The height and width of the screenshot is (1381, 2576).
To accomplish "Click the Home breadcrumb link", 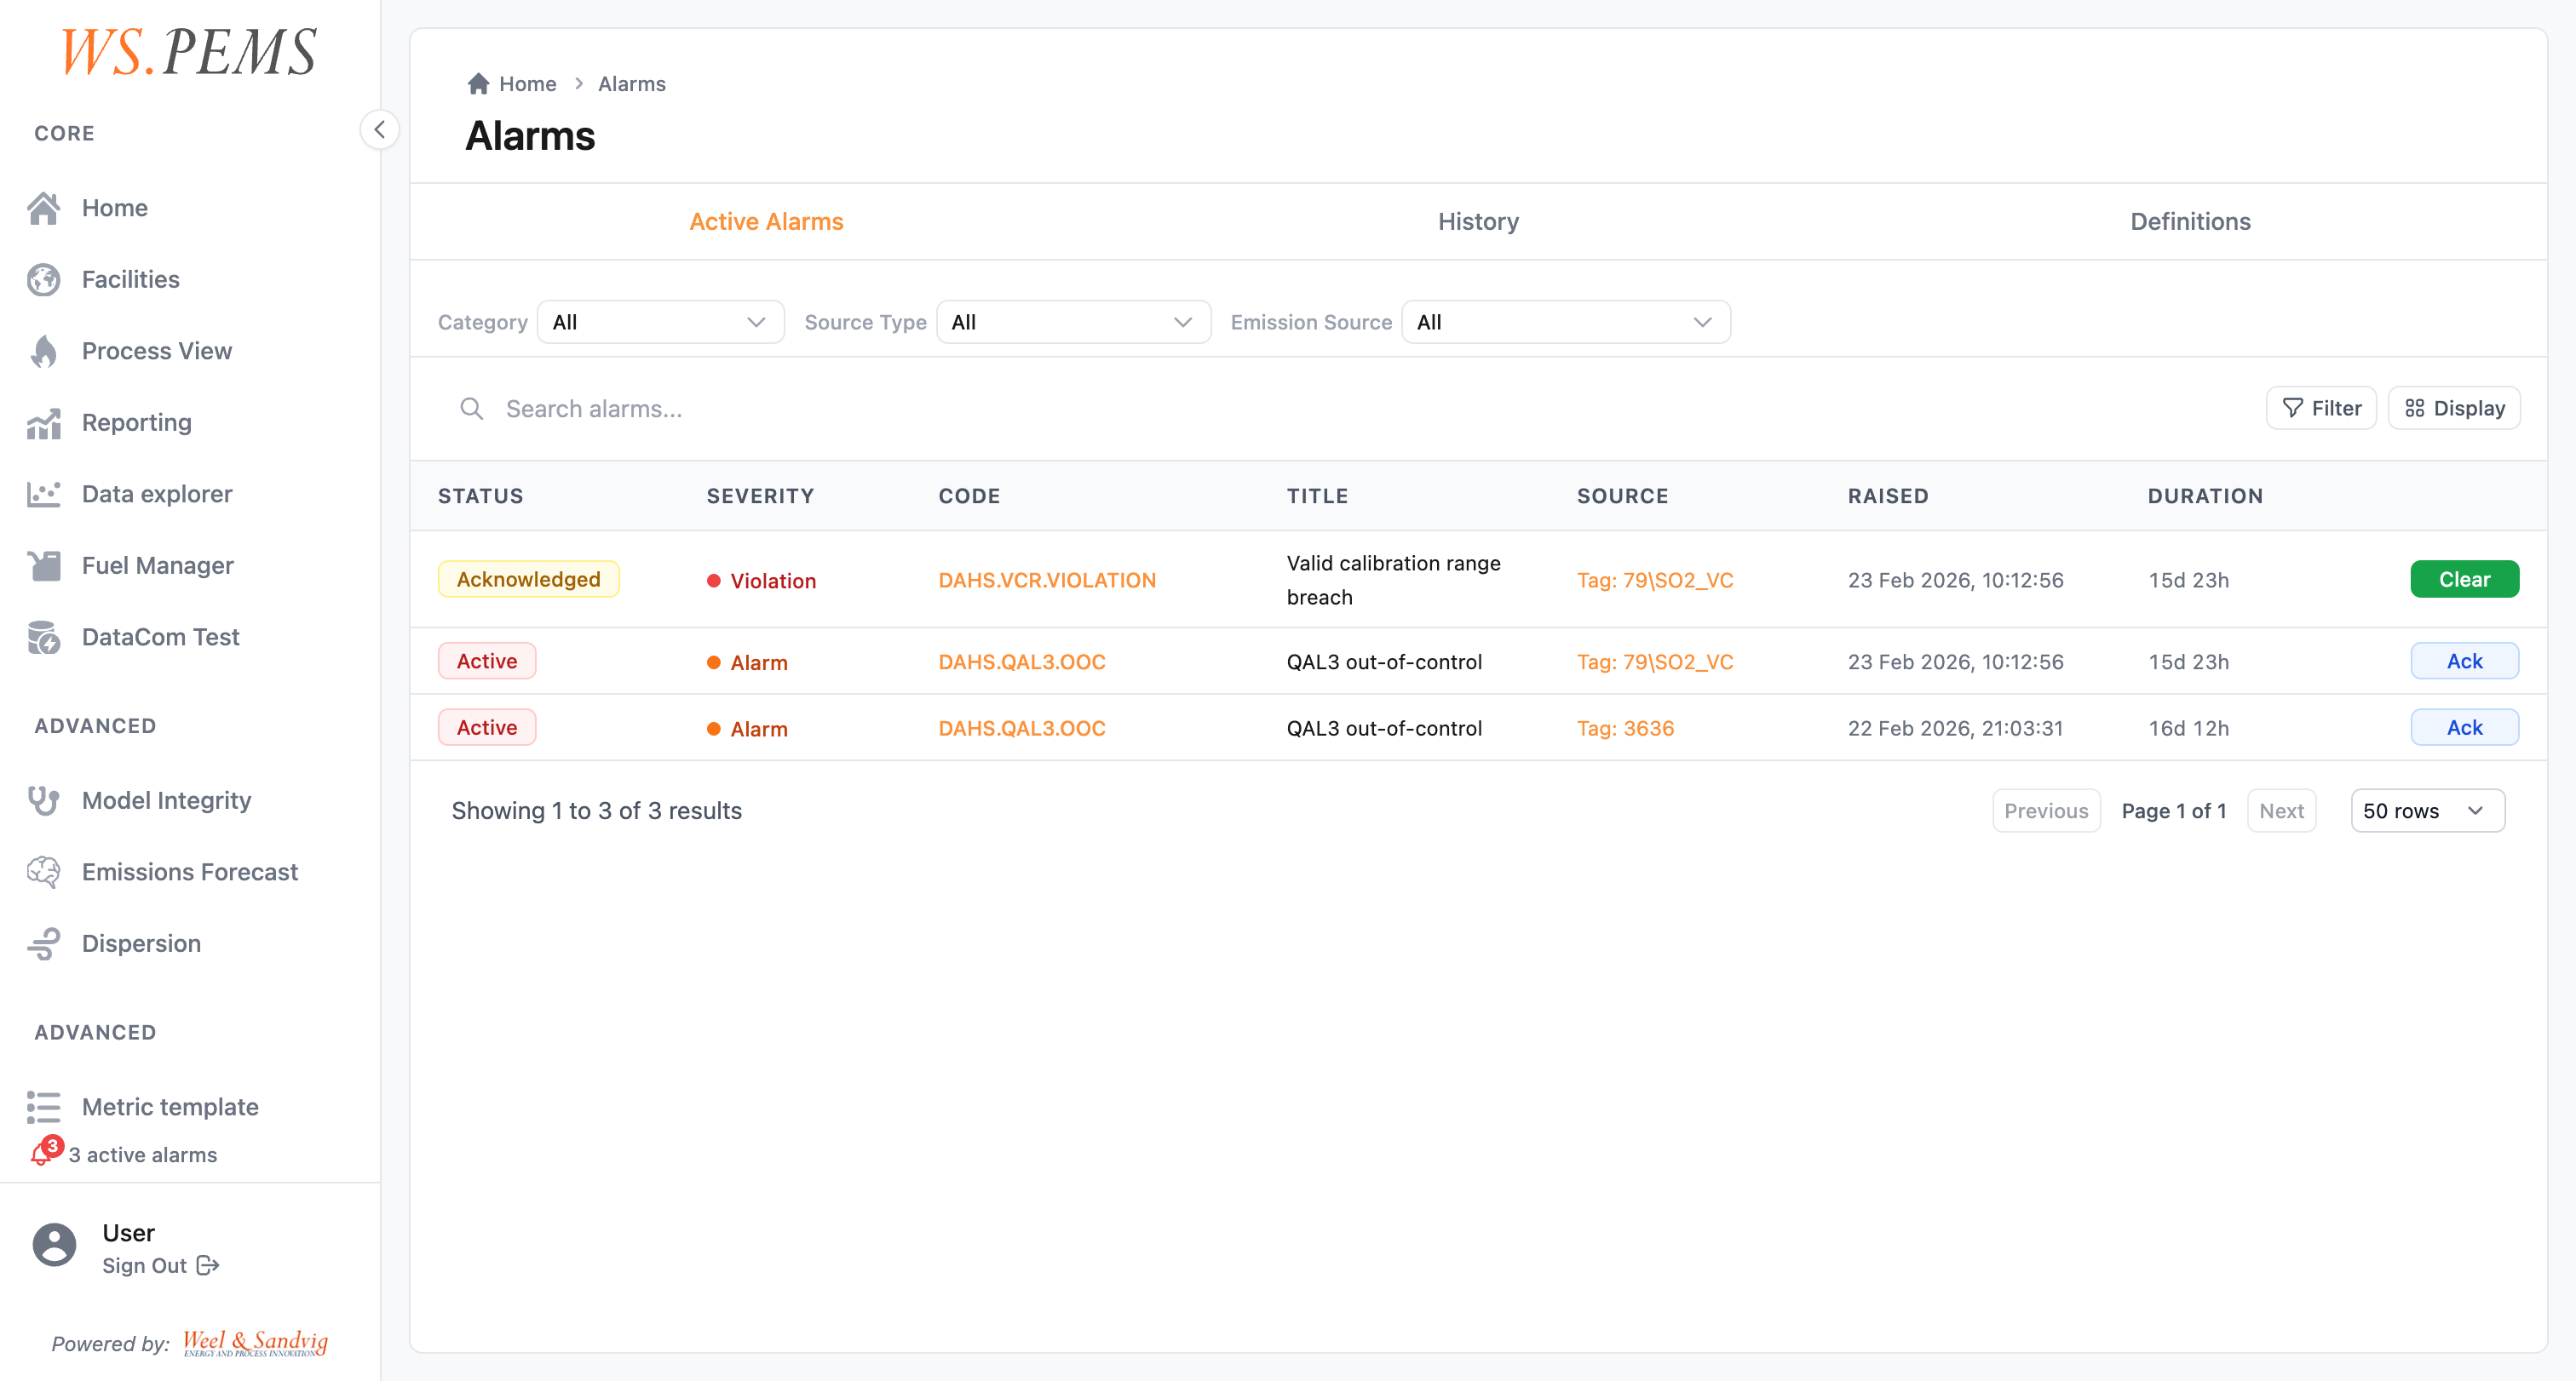I will click(x=527, y=84).
